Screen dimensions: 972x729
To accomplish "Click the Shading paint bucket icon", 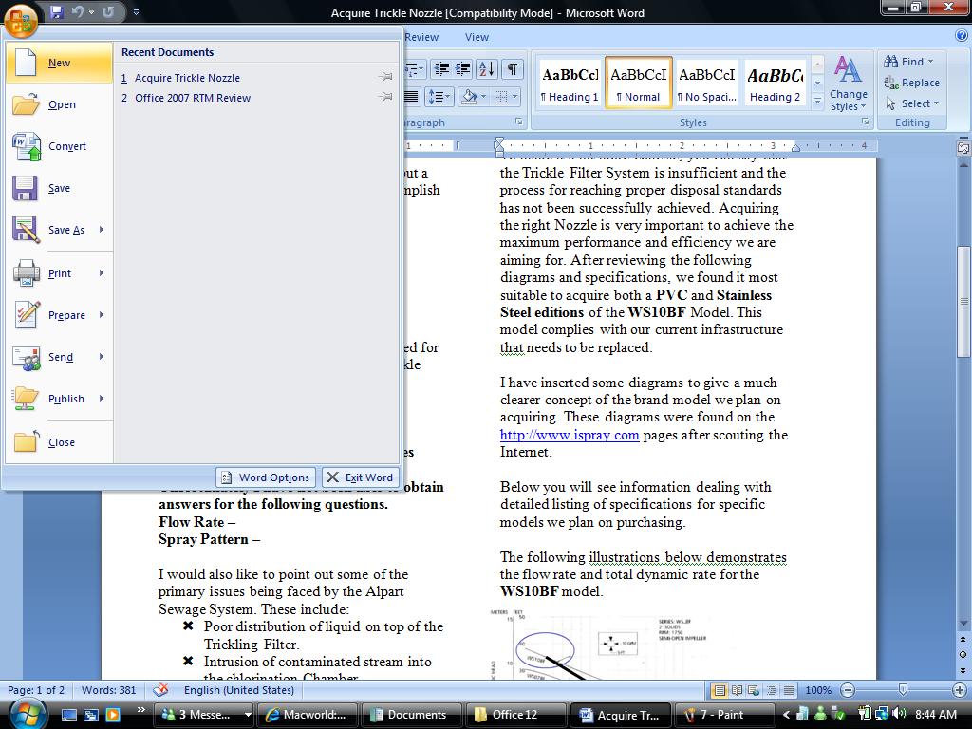I will click(x=470, y=97).
